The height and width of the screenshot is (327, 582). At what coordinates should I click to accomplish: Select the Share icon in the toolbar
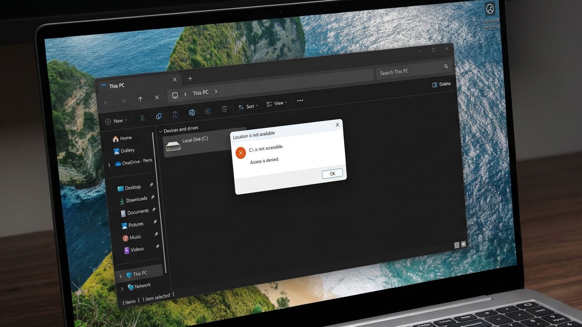pos(208,111)
